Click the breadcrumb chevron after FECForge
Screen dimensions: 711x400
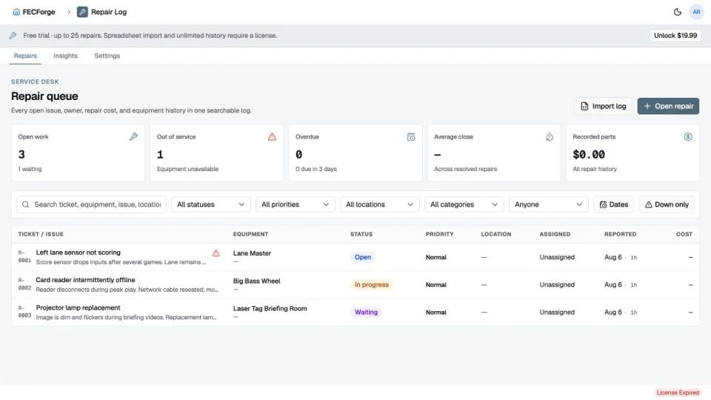(x=69, y=12)
